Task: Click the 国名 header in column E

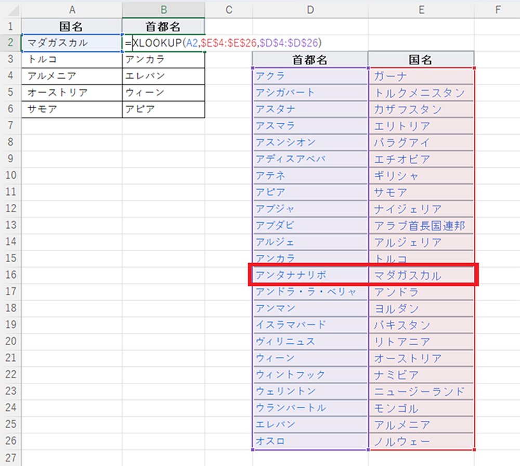Action: coord(421,59)
